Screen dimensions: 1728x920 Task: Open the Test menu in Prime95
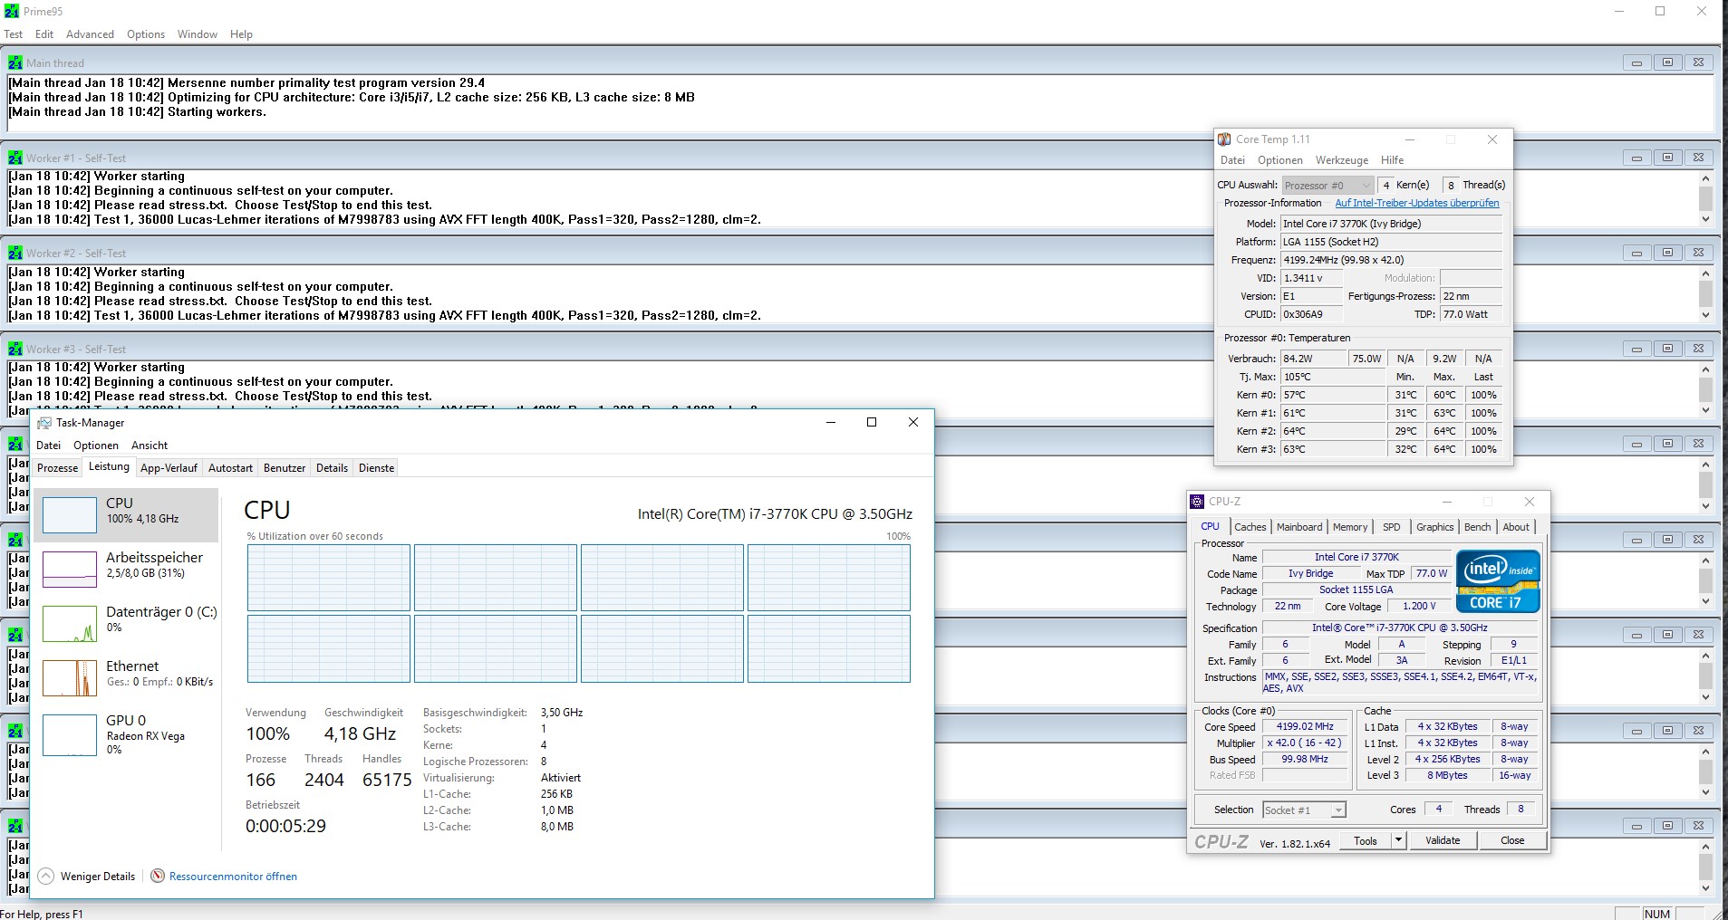14,34
